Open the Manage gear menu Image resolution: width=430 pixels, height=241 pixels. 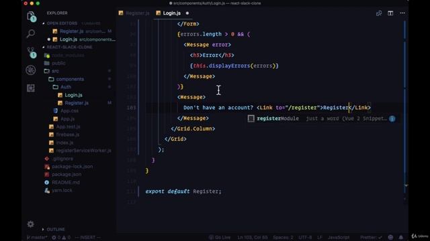tap(31, 224)
